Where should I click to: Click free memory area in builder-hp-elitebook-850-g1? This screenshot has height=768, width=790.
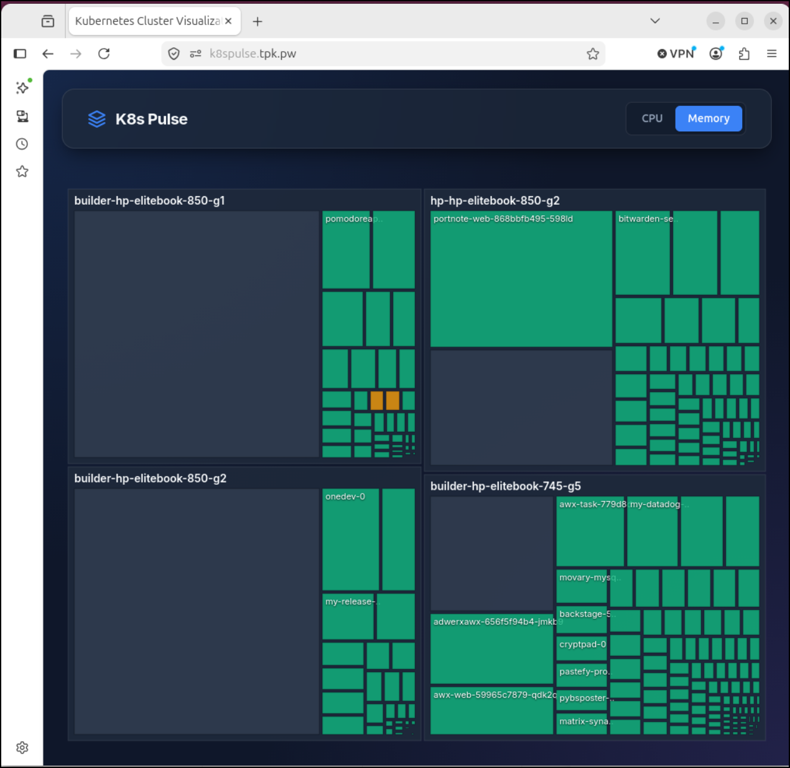197,334
